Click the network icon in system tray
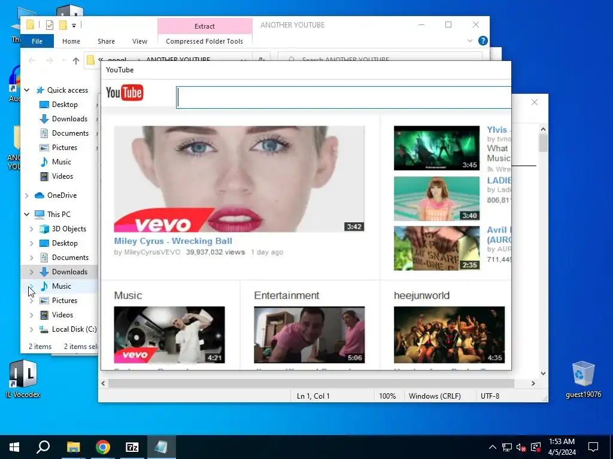613x459 pixels. [x=507, y=447]
